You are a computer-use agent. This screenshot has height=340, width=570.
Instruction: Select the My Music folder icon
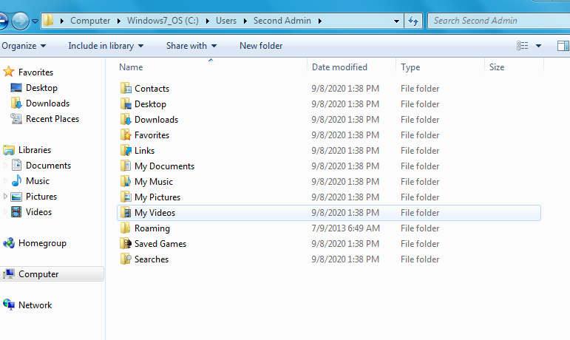point(126,181)
